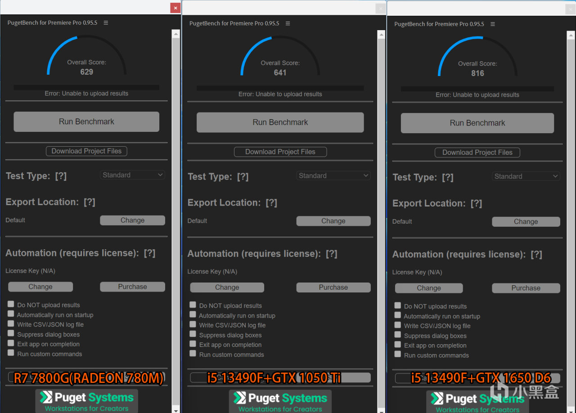
Task: Change the license key in the 629-score panel
Action: 40,287
